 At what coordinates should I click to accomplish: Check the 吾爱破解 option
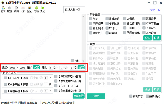pos(107,19)
